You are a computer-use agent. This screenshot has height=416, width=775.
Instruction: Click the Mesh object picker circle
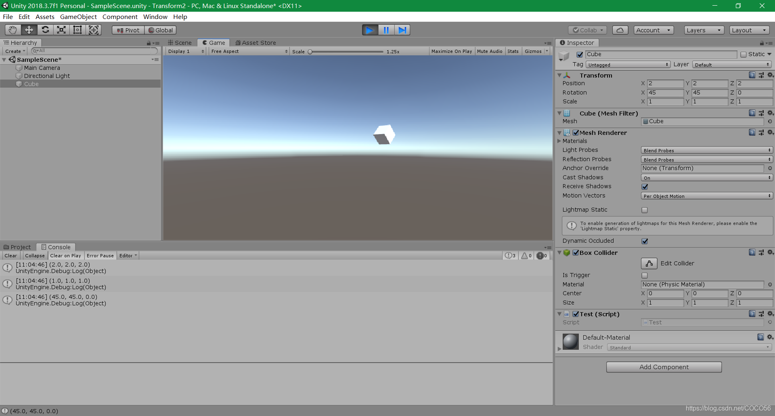pyautogui.click(x=770, y=121)
